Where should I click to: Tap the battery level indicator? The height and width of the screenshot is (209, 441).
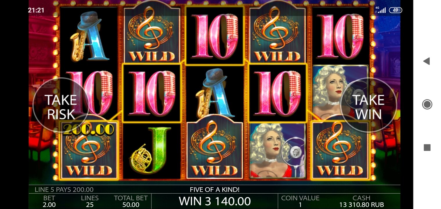395,10
